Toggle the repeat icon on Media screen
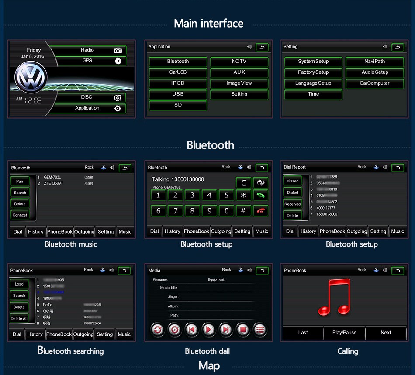The image size is (415, 375). click(x=157, y=330)
